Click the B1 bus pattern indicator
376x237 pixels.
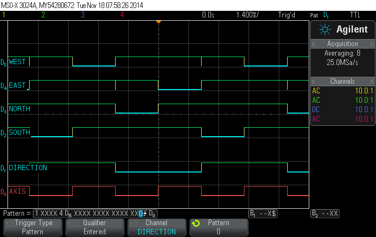[x=263, y=213]
